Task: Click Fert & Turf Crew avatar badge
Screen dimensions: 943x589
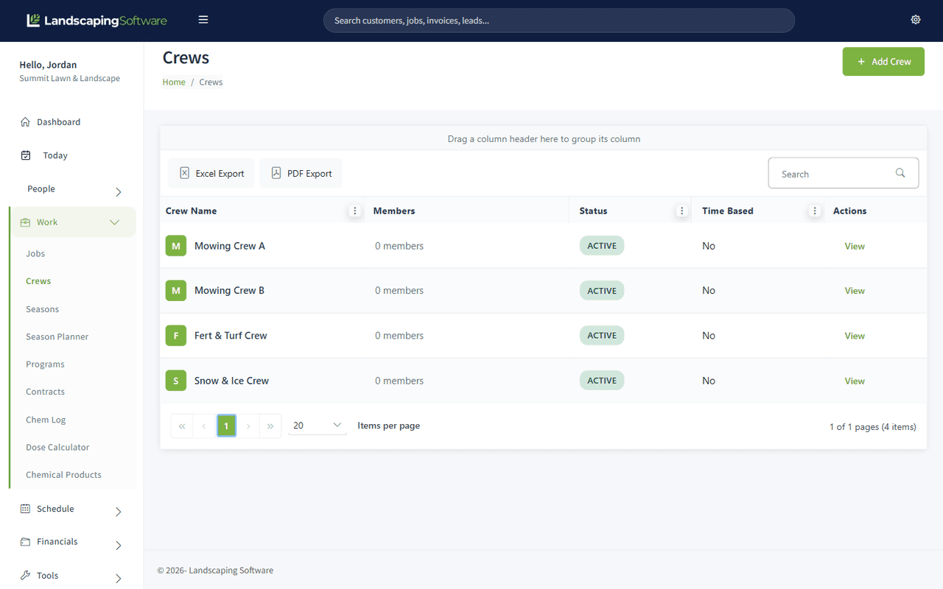Action: 176,336
